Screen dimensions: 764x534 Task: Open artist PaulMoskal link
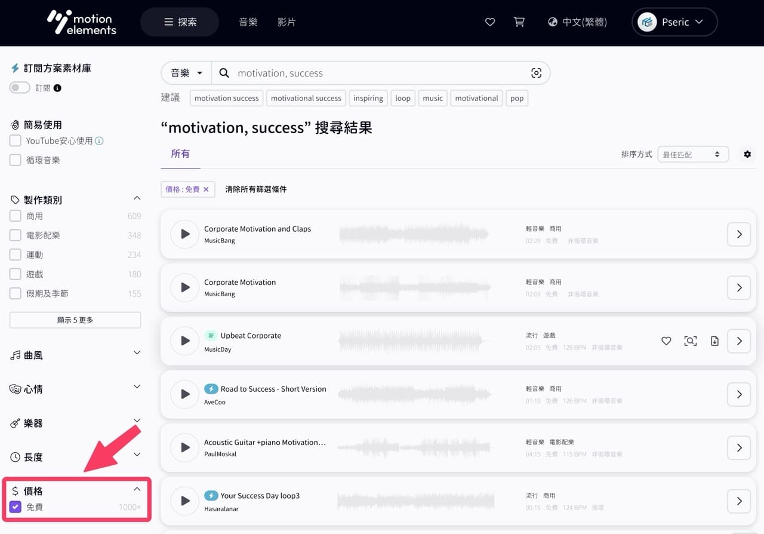pyautogui.click(x=220, y=454)
